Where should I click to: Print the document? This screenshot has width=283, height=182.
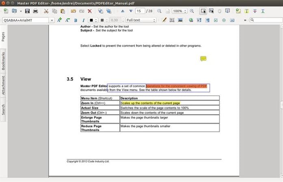[x=35, y=11]
